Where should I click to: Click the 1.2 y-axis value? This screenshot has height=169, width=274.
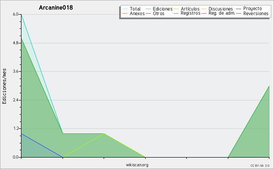pyautogui.click(x=16, y=129)
